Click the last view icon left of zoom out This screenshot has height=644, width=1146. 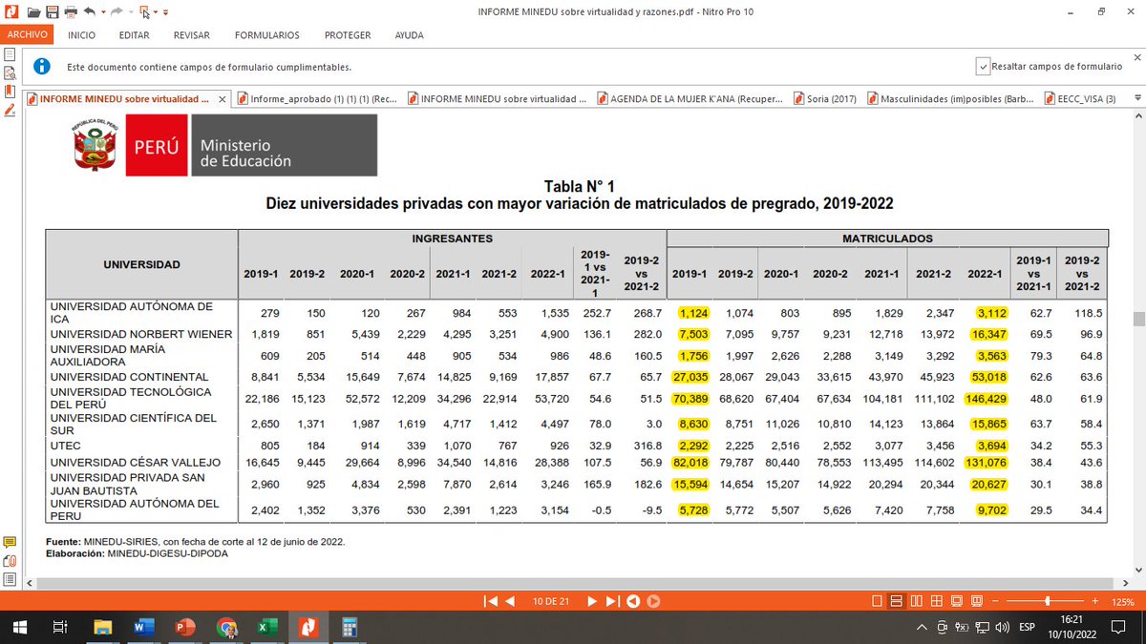pyautogui.click(x=977, y=601)
